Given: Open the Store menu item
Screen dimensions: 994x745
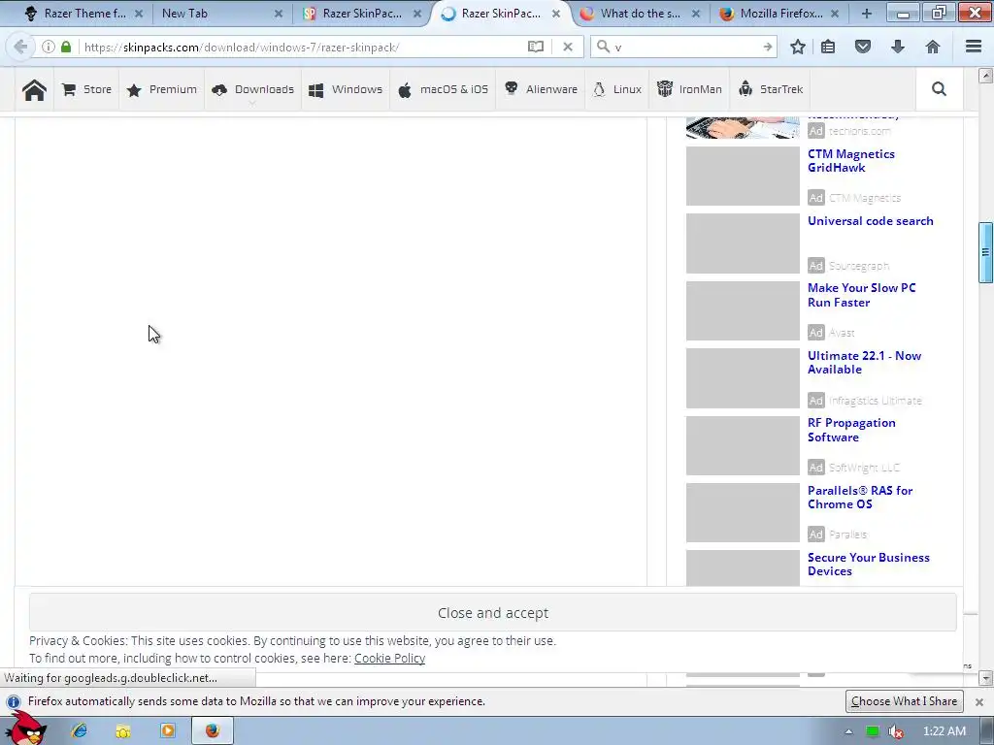Looking at the screenshot, I should click(86, 89).
